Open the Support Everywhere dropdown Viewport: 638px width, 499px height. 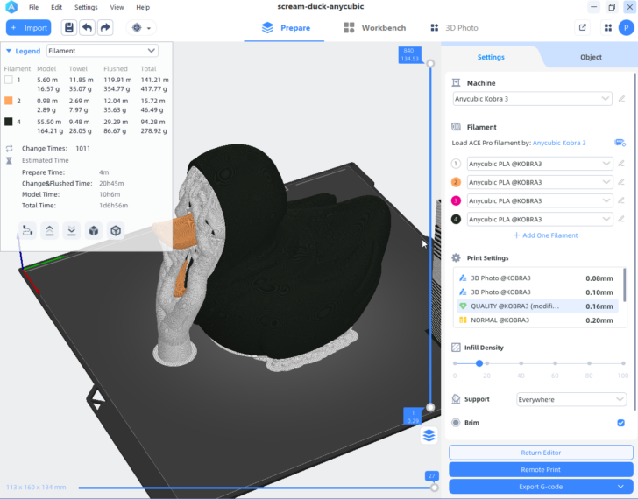(x=571, y=399)
